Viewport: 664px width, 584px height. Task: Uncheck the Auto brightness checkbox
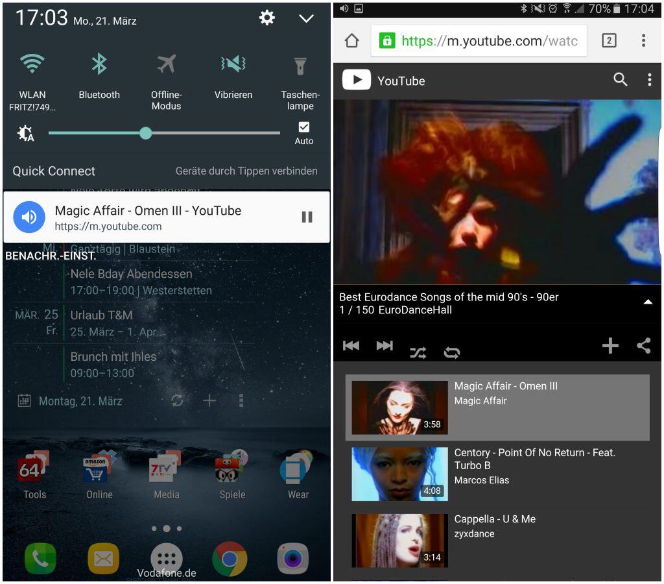[304, 127]
